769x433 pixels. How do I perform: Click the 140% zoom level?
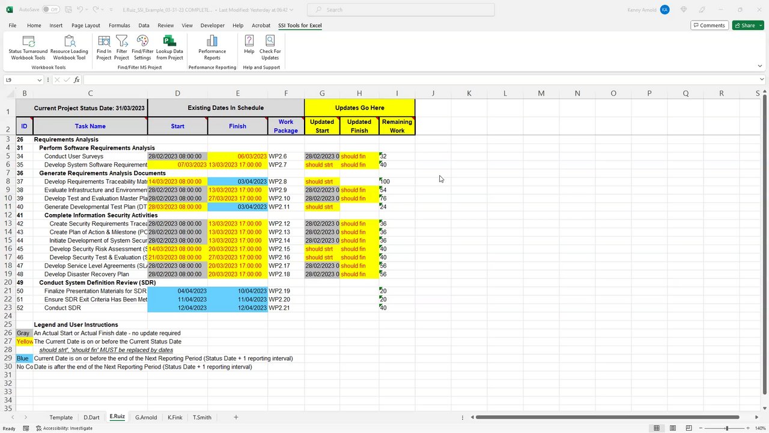pyautogui.click(x=760, y=428)
